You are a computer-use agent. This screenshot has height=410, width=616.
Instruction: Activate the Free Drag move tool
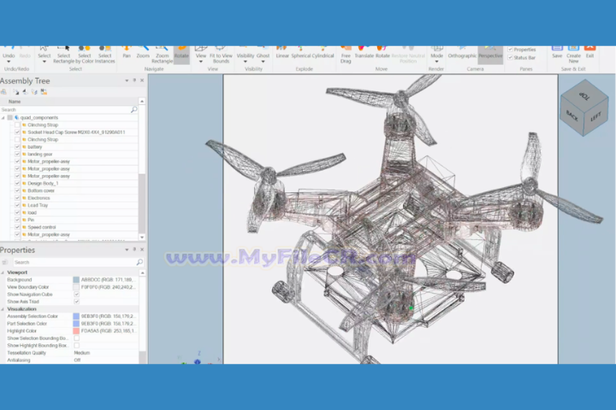point(346,55)
